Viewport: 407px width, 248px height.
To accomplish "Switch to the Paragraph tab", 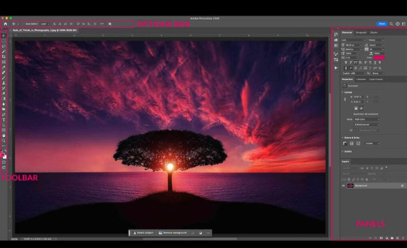I will 361,33.
